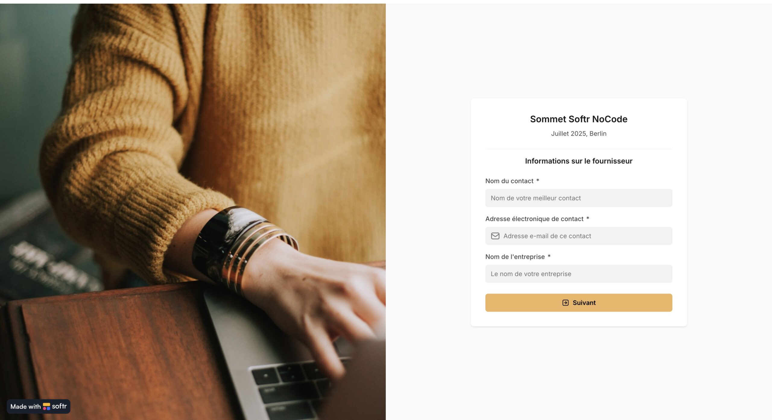This screenshot has width=772, height=420.
Task: Focus the Nom du contact input field
Action: coord(579,198)
